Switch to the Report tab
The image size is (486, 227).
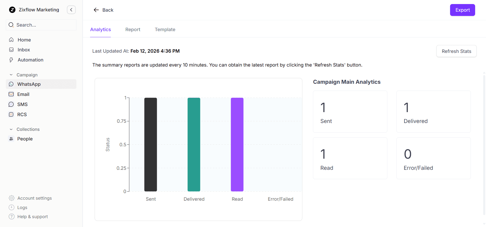point(133,30)
